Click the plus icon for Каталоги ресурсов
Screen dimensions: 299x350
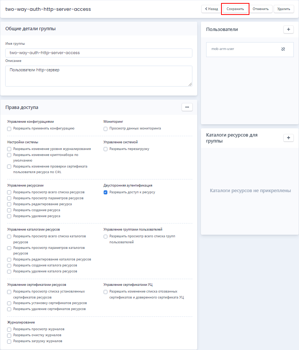(x=288, y=138)
